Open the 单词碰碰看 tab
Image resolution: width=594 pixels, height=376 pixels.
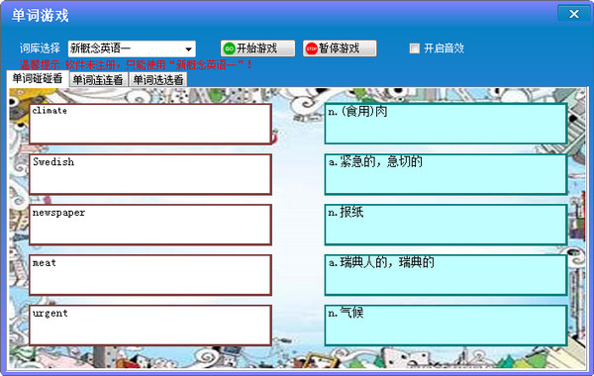point(38,78)
